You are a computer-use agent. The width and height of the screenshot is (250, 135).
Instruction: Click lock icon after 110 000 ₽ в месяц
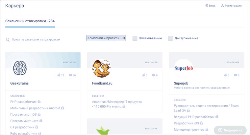(124, 106)
